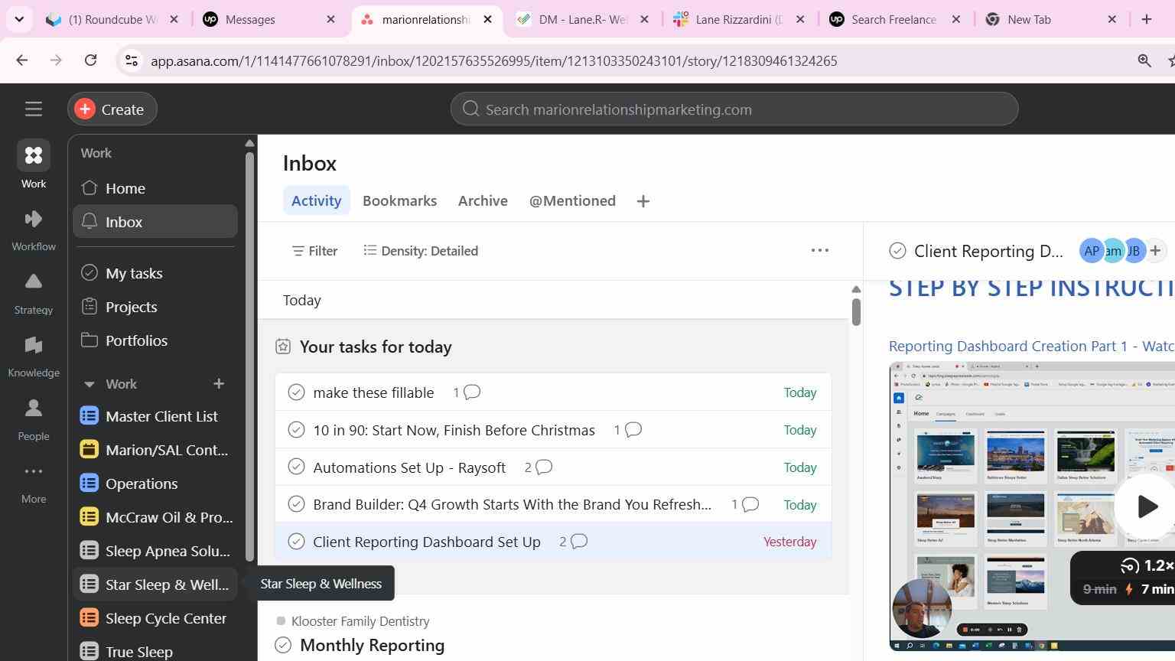1175x661 pixels.
Task: Add a collaborator with the plus icon by avatars
Action: point(1155,250)
